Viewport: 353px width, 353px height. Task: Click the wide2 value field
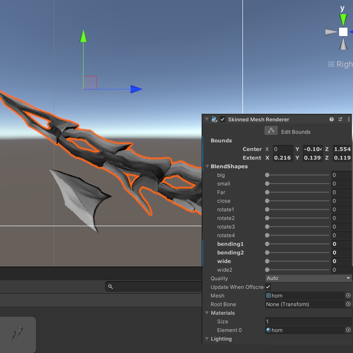coord(342,270)
